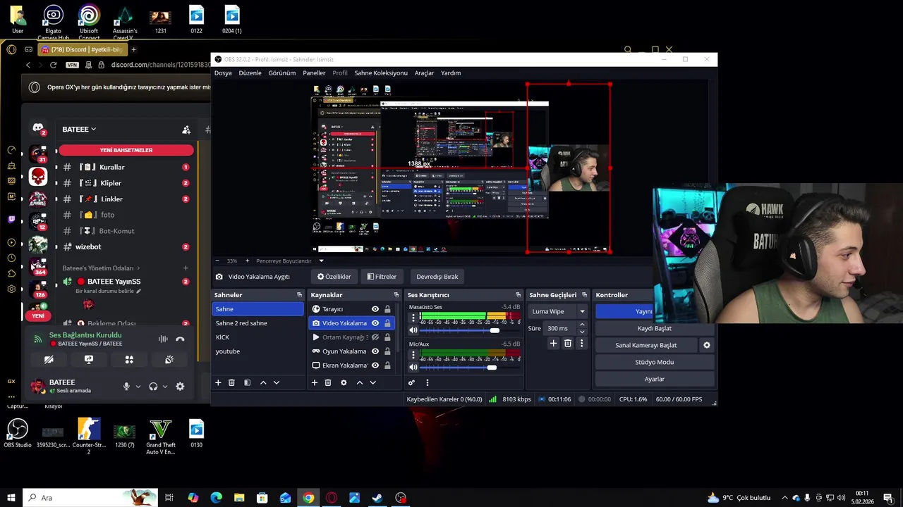Add a new scene in Sahneler panel
Viewport: 903px width, 507px height.
click(x=218, y=382)
